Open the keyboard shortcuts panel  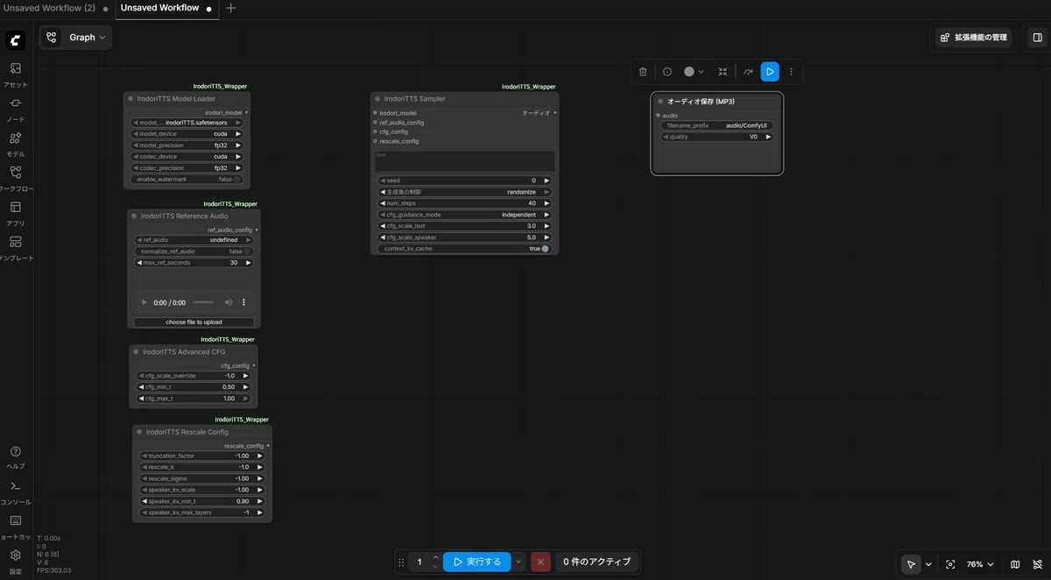[x=16, y=527]
